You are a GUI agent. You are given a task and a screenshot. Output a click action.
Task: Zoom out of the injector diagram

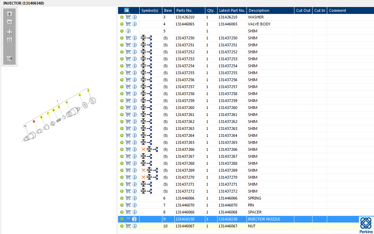point(9,22)
